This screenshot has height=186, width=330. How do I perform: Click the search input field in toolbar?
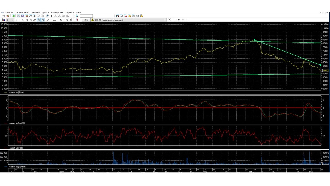(x=86, y=16)
